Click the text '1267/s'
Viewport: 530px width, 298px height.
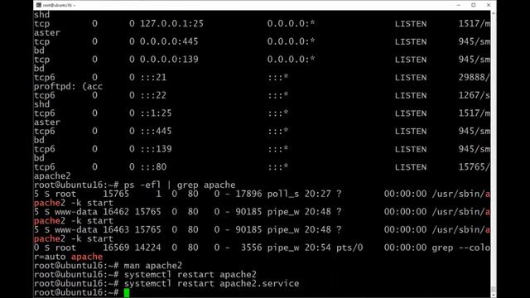click(x=474, y=95)
